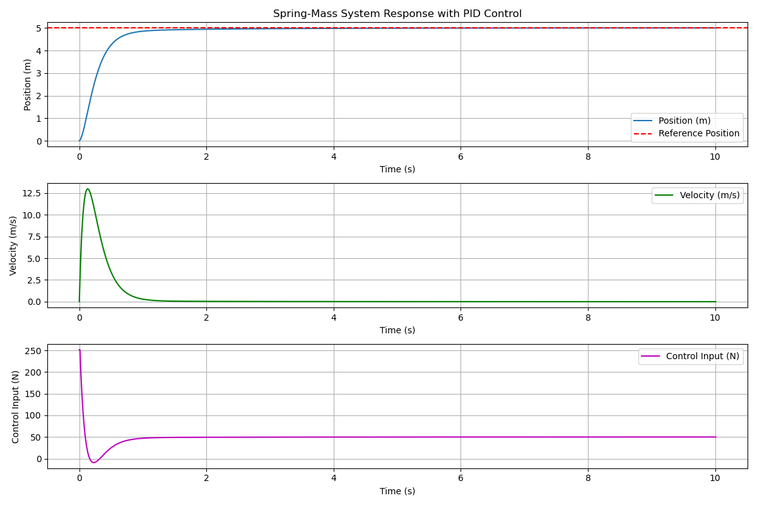Click the Velocity (m/s) y-axis label
757x505 pixels.
point(13,246)
